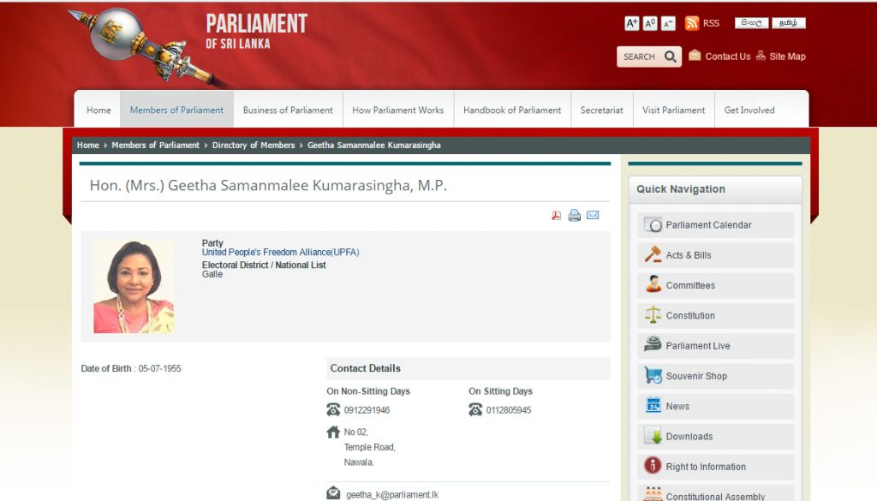Click the sitting days telephone icon
The image size is (877, 501).
pos(475,410)
